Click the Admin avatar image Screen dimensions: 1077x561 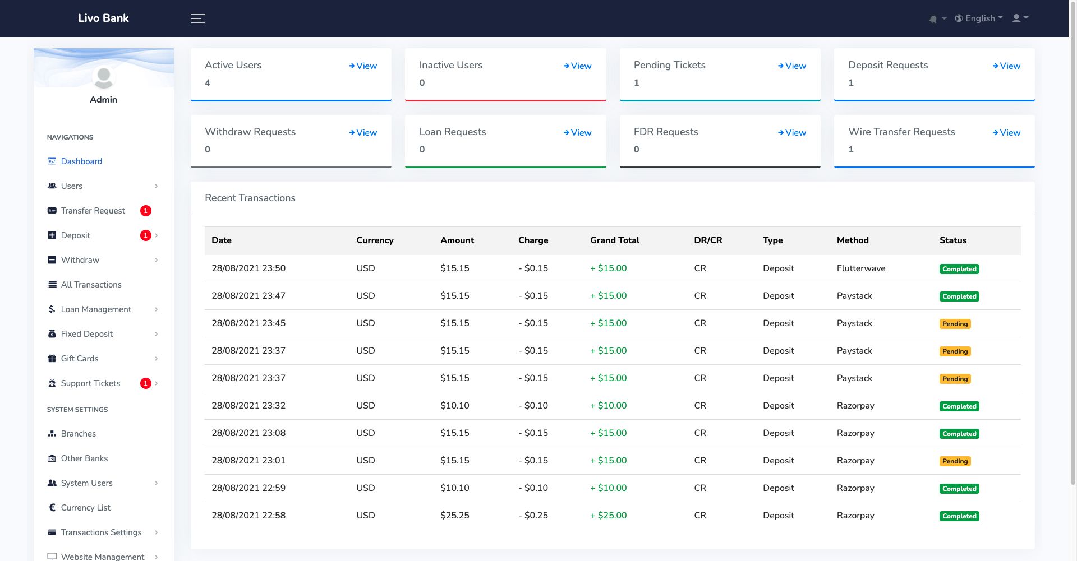click(x=104, y=77)
